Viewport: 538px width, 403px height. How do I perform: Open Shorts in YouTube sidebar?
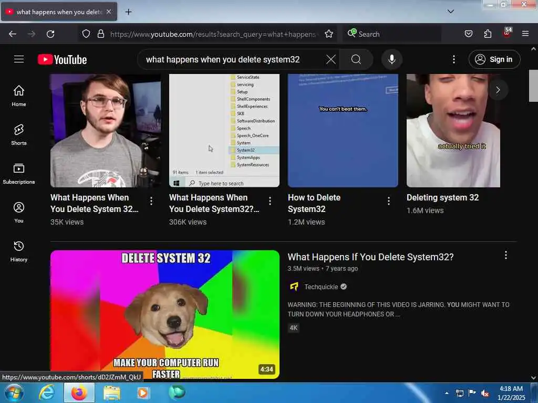[19, 135]
